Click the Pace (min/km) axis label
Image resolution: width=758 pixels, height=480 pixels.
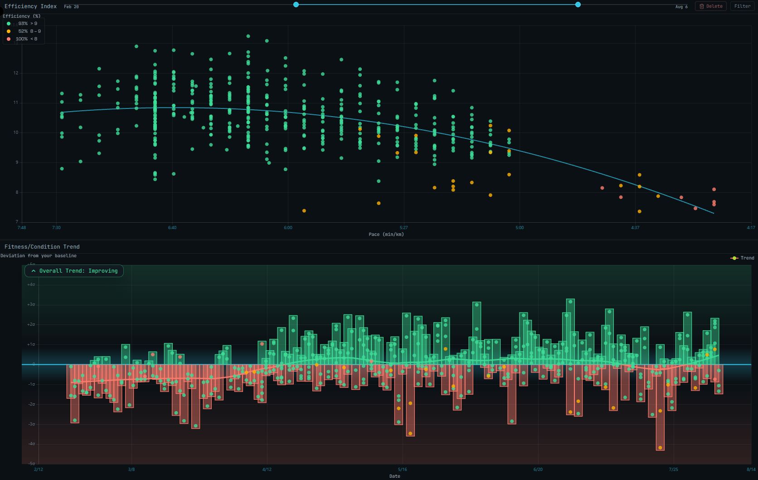pyautogui.click(x=386, y=235)
